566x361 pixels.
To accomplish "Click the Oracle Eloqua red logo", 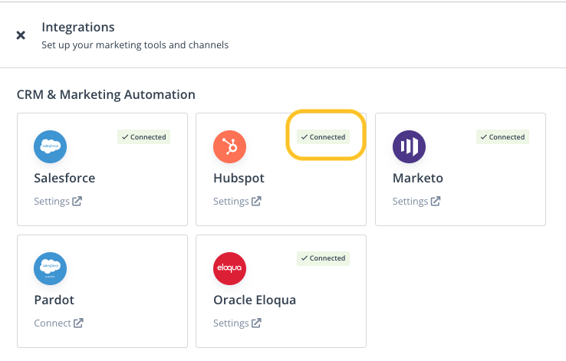I will tap(230, 268).
